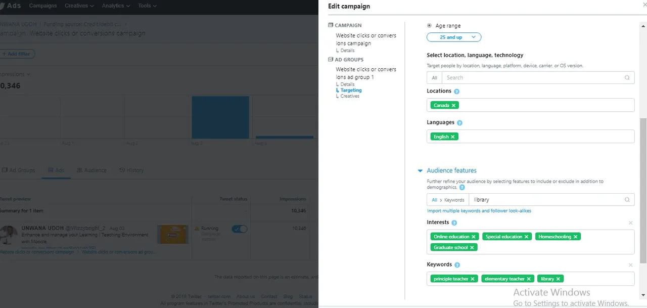Open help icon next to Keywords
Viewport: 647px width, 308px height.
(457, 265)
